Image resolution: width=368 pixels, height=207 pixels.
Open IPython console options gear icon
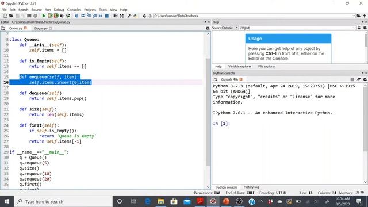click(365, 79)
